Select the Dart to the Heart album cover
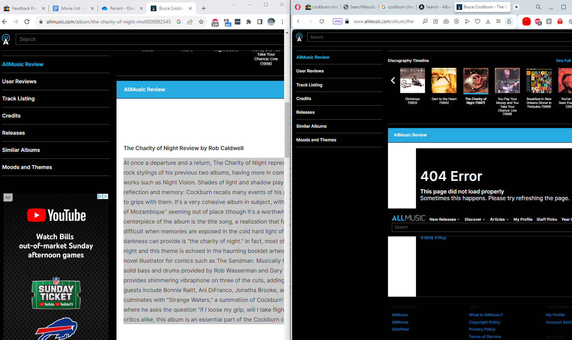Image resolution: width=572 pixels, height=340 pixels. pos(444,80)
